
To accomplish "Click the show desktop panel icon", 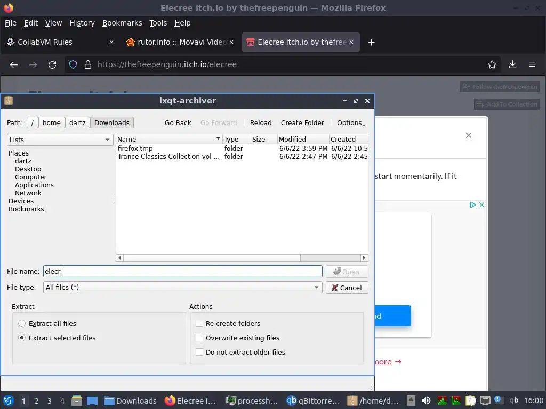I will click(92, 400).
